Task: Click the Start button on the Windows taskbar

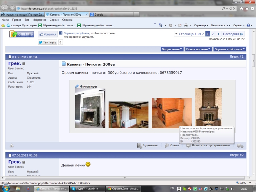Action: click(6, 189)
